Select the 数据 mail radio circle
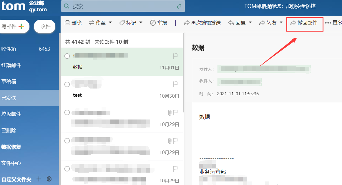 point(67,56)
